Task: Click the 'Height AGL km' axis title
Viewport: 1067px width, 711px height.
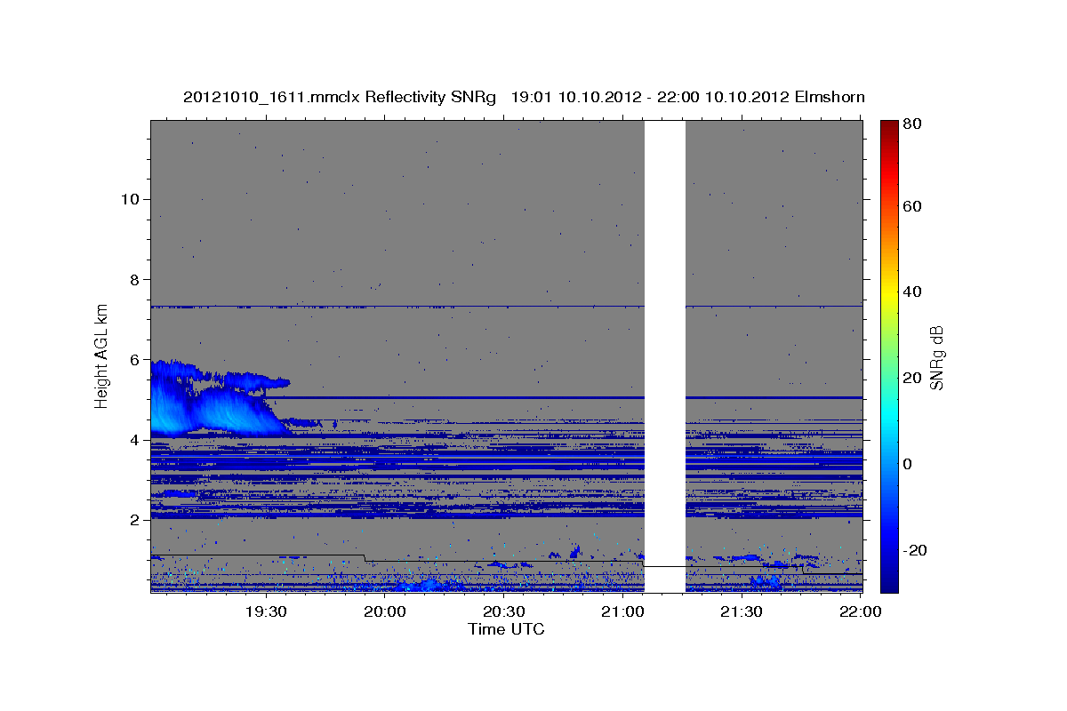Action: 102,355
